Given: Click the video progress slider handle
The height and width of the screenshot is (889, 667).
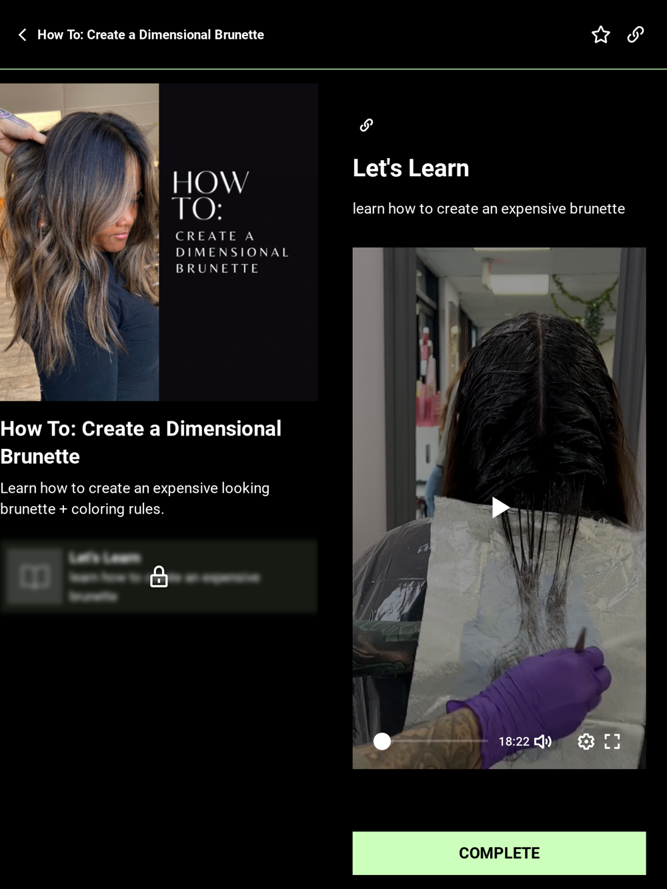Looking at the screenshot, I should tap(382, 741).
